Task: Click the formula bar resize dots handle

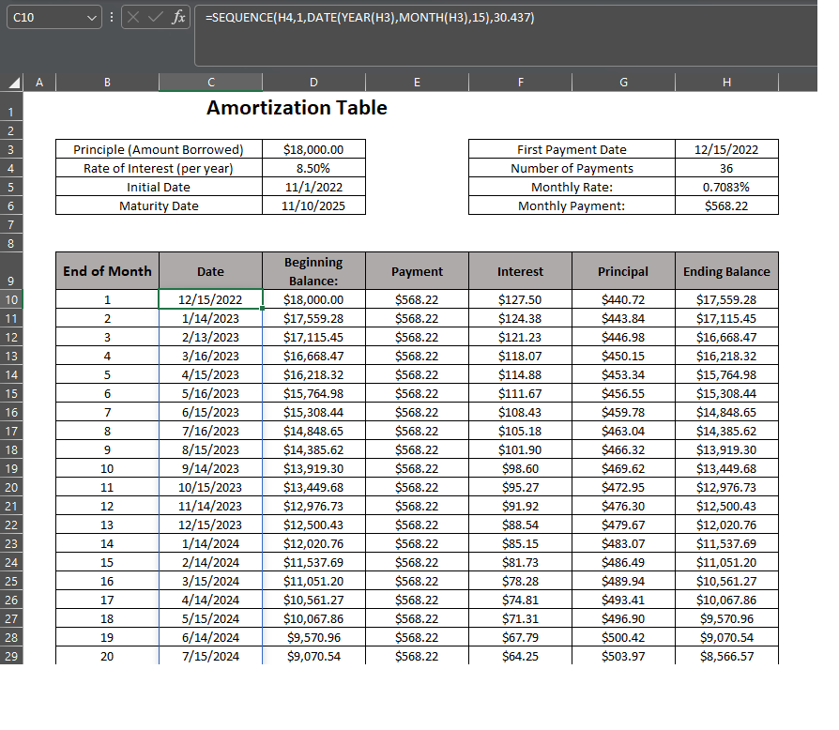Action: point(112,17)
